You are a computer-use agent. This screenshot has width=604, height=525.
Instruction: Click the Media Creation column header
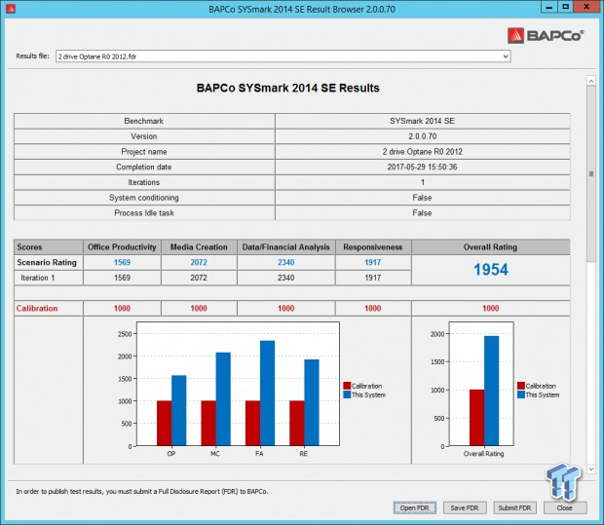(x=199, y=246)
